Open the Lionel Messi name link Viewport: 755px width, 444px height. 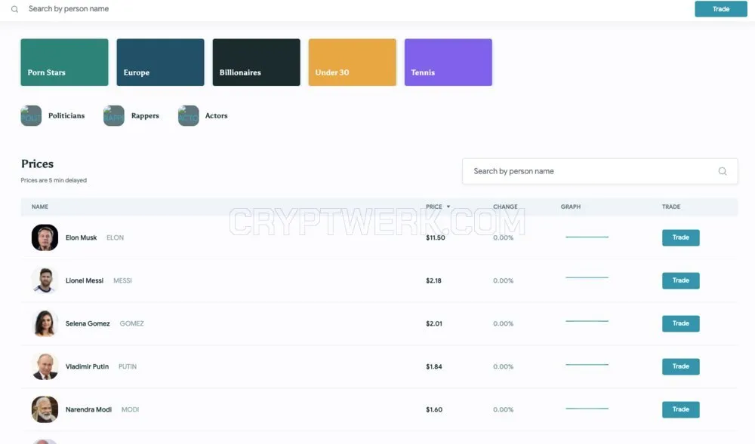pyautogui.click(x=85, y=280)
